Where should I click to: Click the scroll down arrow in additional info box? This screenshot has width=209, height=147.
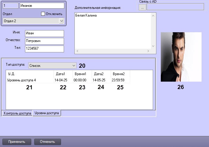(153, 46)
